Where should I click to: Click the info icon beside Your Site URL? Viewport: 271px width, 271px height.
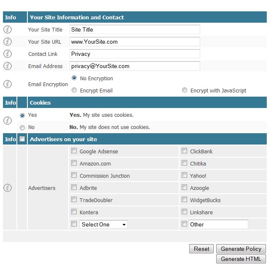[8, 42]
